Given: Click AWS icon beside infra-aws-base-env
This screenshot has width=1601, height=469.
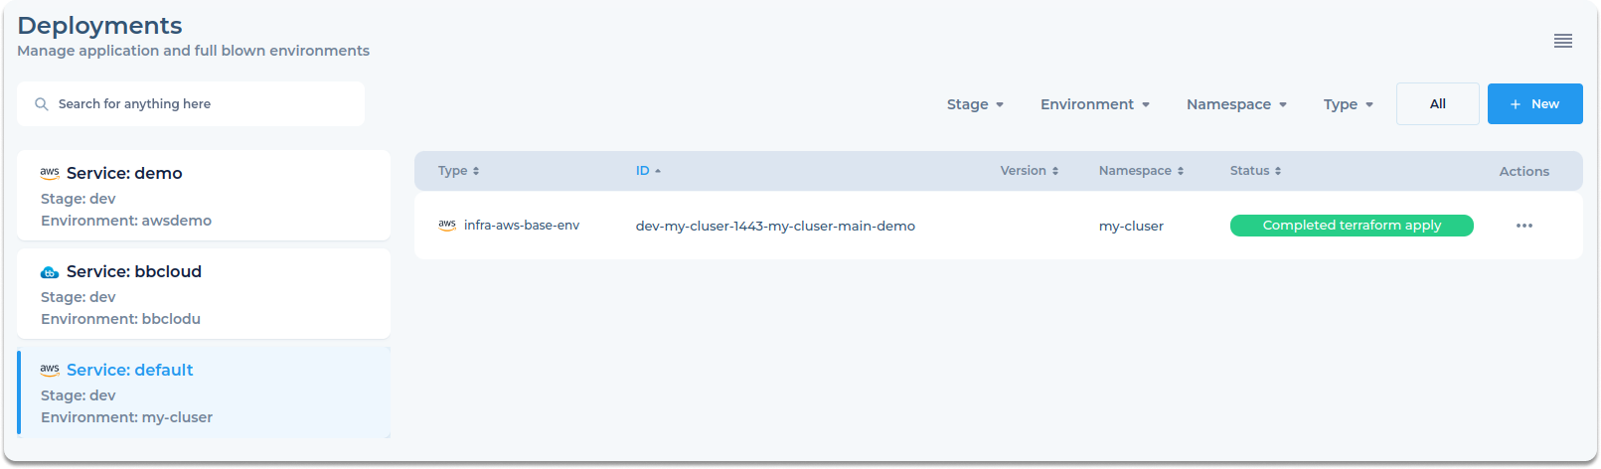Looking at the screenshot, I should coord(447,226).
